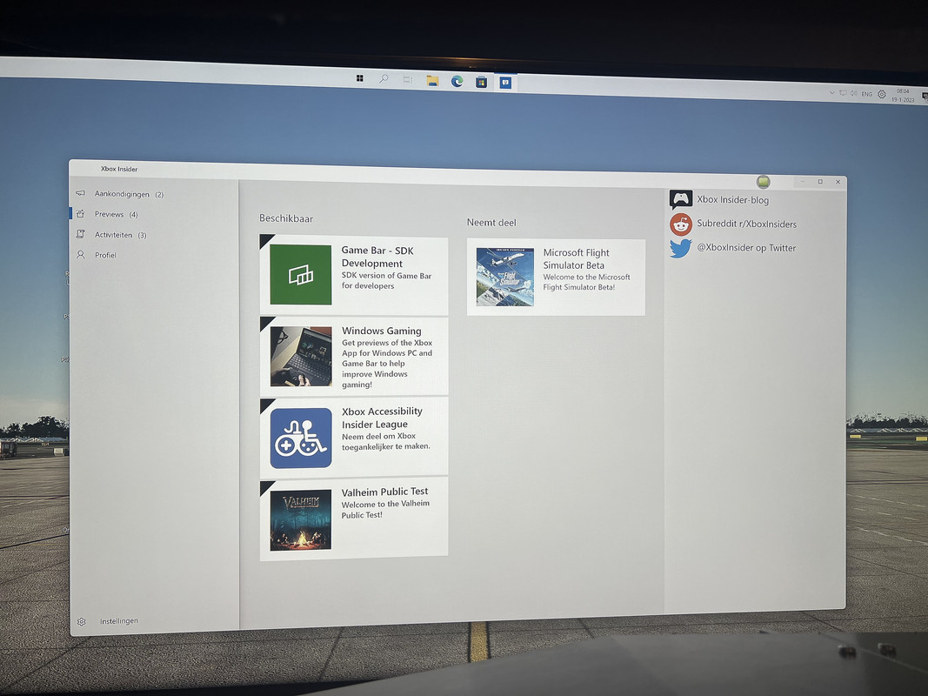The image size is (928, 696).
Task: Go to Profiel page
Action: 105,255
